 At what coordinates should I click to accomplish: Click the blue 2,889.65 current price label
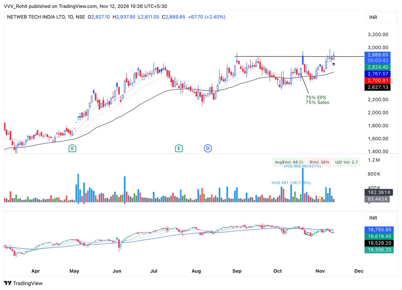click(x=378, y=55)
